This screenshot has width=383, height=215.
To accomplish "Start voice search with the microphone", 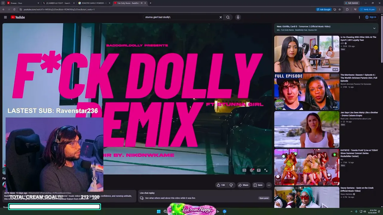I will (x=238, y=17).
